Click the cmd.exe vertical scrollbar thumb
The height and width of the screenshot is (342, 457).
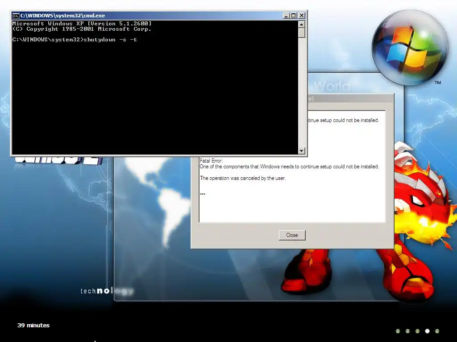coord(302,33)
